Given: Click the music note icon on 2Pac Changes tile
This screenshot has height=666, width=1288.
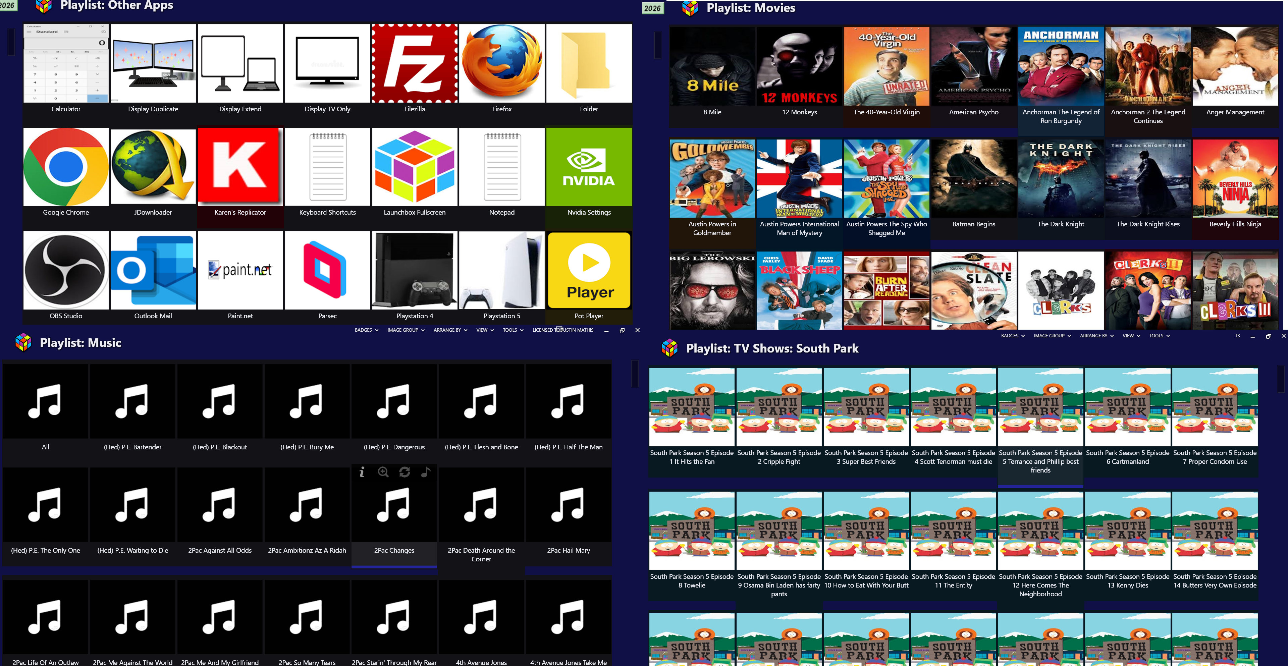Looking at the screenshot, I should (426, 472).
